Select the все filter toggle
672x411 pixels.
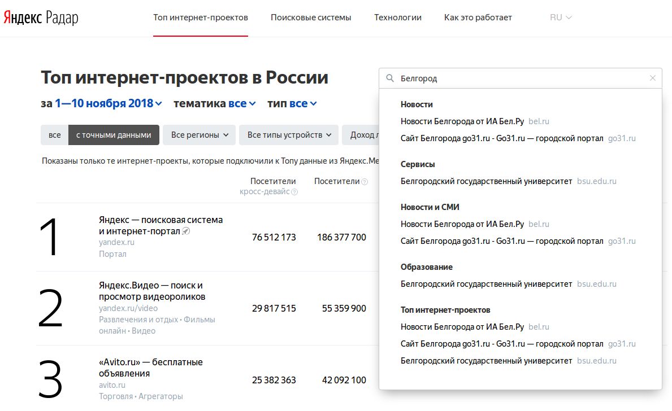[x=54, y=135]
